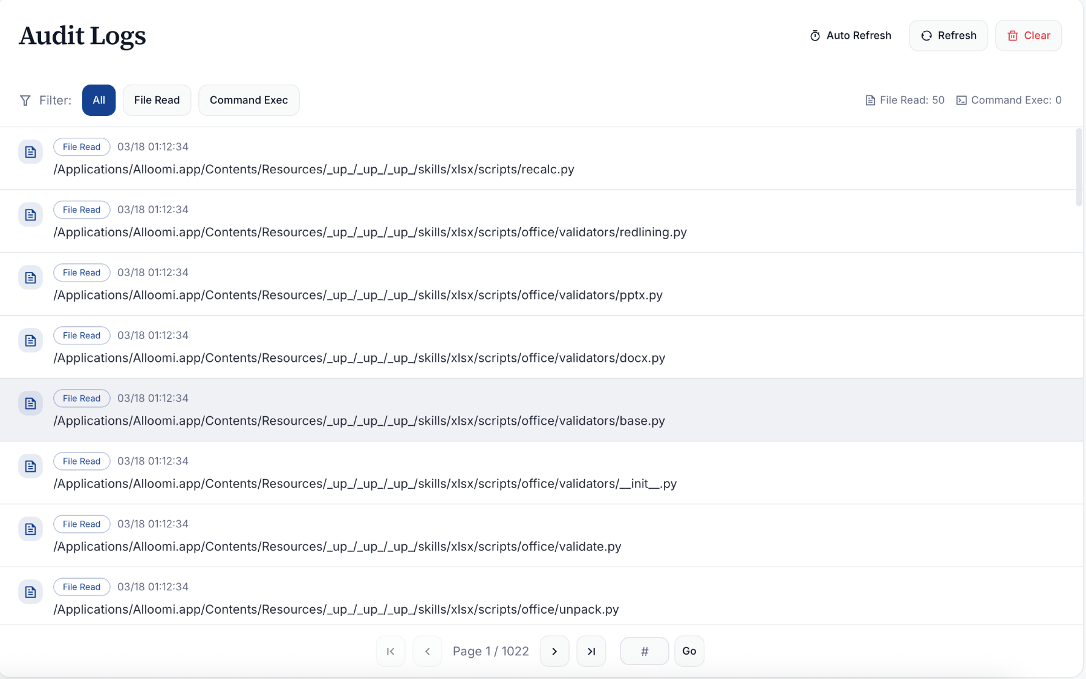Click the file icon beside recalc.py entry
The height and width of the screenshot is (679, 1086).
click(30, 152)
